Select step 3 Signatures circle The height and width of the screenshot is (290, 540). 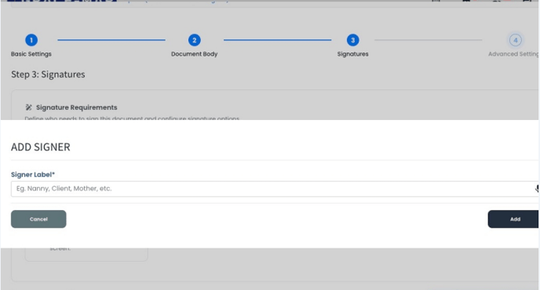352,40
